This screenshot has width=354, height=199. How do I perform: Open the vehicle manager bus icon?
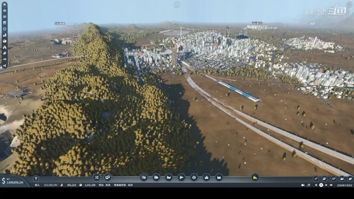pos(108,178)
